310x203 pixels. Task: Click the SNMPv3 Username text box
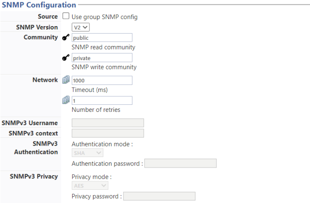[x=108, y=123]
